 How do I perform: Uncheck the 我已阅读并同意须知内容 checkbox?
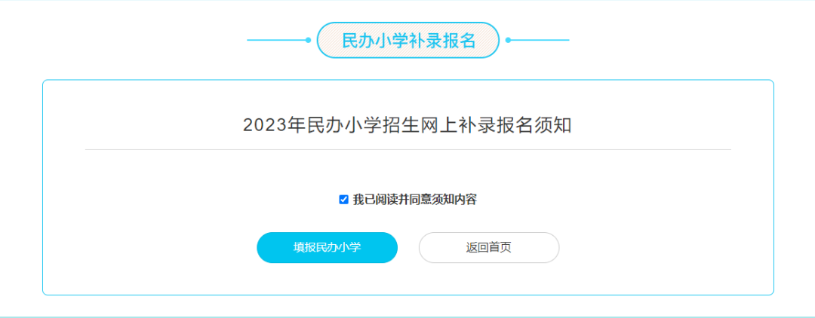point(343,200)
